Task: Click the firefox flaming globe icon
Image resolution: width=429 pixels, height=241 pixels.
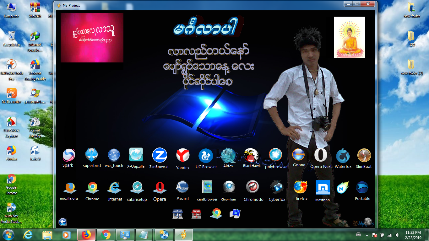Action: (301, 187)
